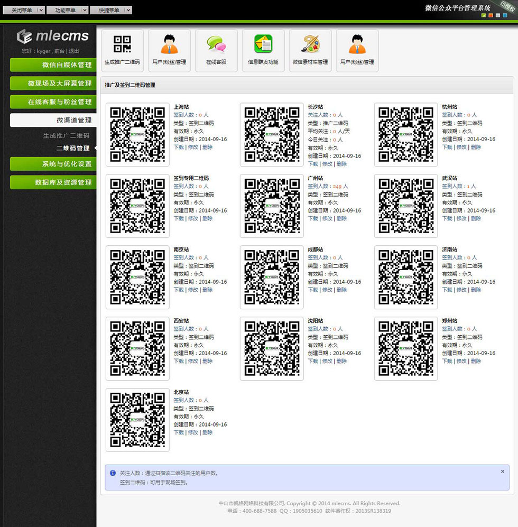This screenshot has height=527, width=518.
Task: Open the 签到专用二维码 QR code image
Action: [x=137, y=206]
